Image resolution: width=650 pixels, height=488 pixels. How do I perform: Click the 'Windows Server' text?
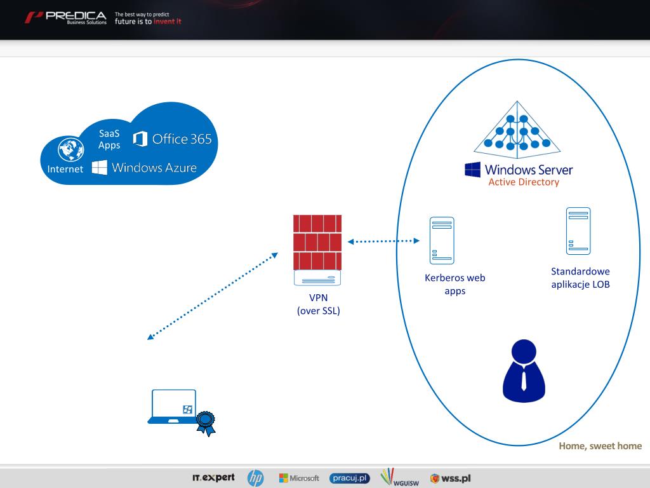click(x=529, y=169)
